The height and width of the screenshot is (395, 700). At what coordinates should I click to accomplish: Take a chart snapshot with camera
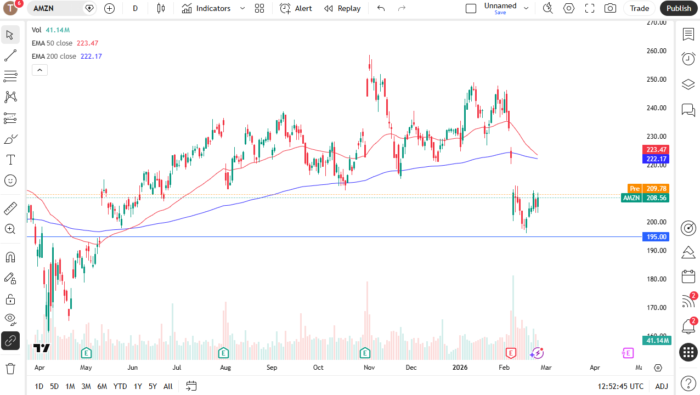(610, 8)
